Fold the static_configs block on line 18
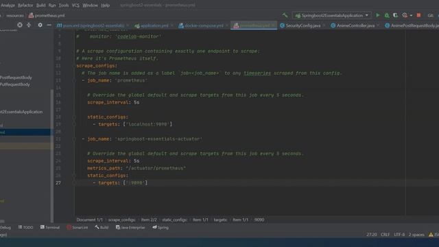This screenshot has height=247, width=439. (74, 117)
